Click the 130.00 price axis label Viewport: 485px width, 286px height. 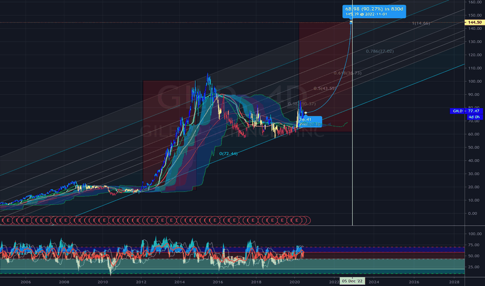pyautogui.click(x=475, y=42)
